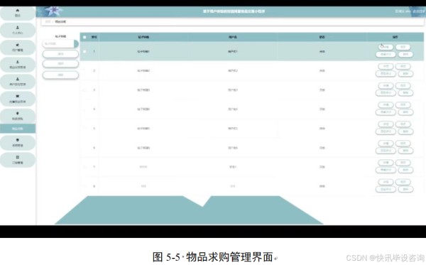Screen dimensions: 426x265
Task: Click the star flower logo in header
Action: (x=53, y=11)
